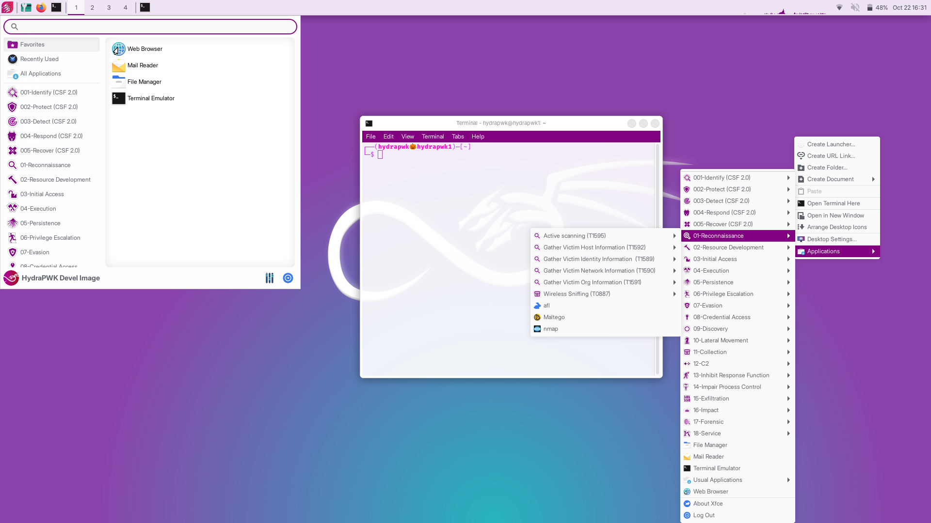Select All Applications category
The height and width of the screenshot is (523, 931).
pyautogui.click(x=41, y=74)
